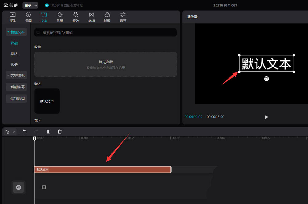
Task: Split the clip using the split tool
Action: (48, 132)
